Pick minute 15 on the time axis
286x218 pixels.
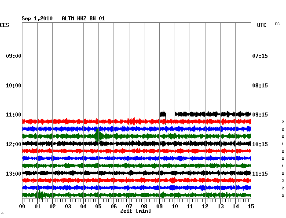click(251, 206)
